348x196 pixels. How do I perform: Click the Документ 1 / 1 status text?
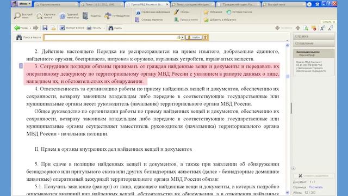coord(304,182)
